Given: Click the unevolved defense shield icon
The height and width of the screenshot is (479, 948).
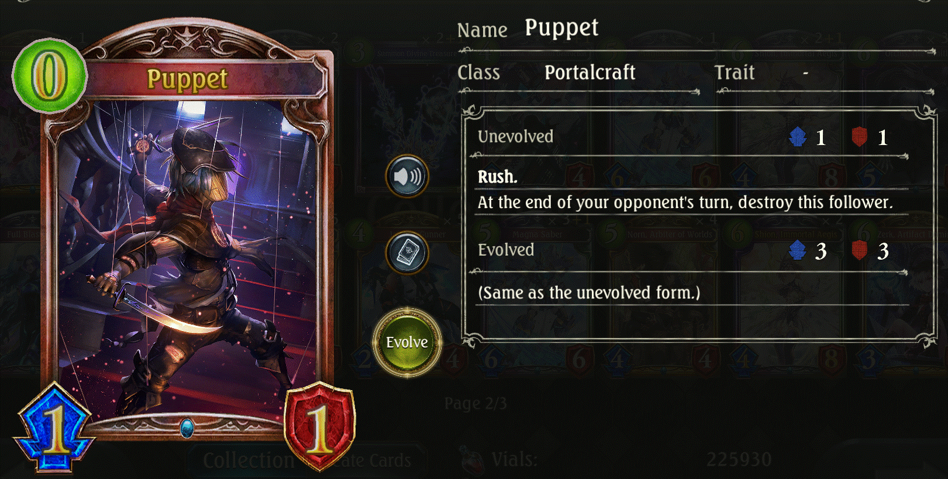Looking at the screenshot, I should click(859, 137).
